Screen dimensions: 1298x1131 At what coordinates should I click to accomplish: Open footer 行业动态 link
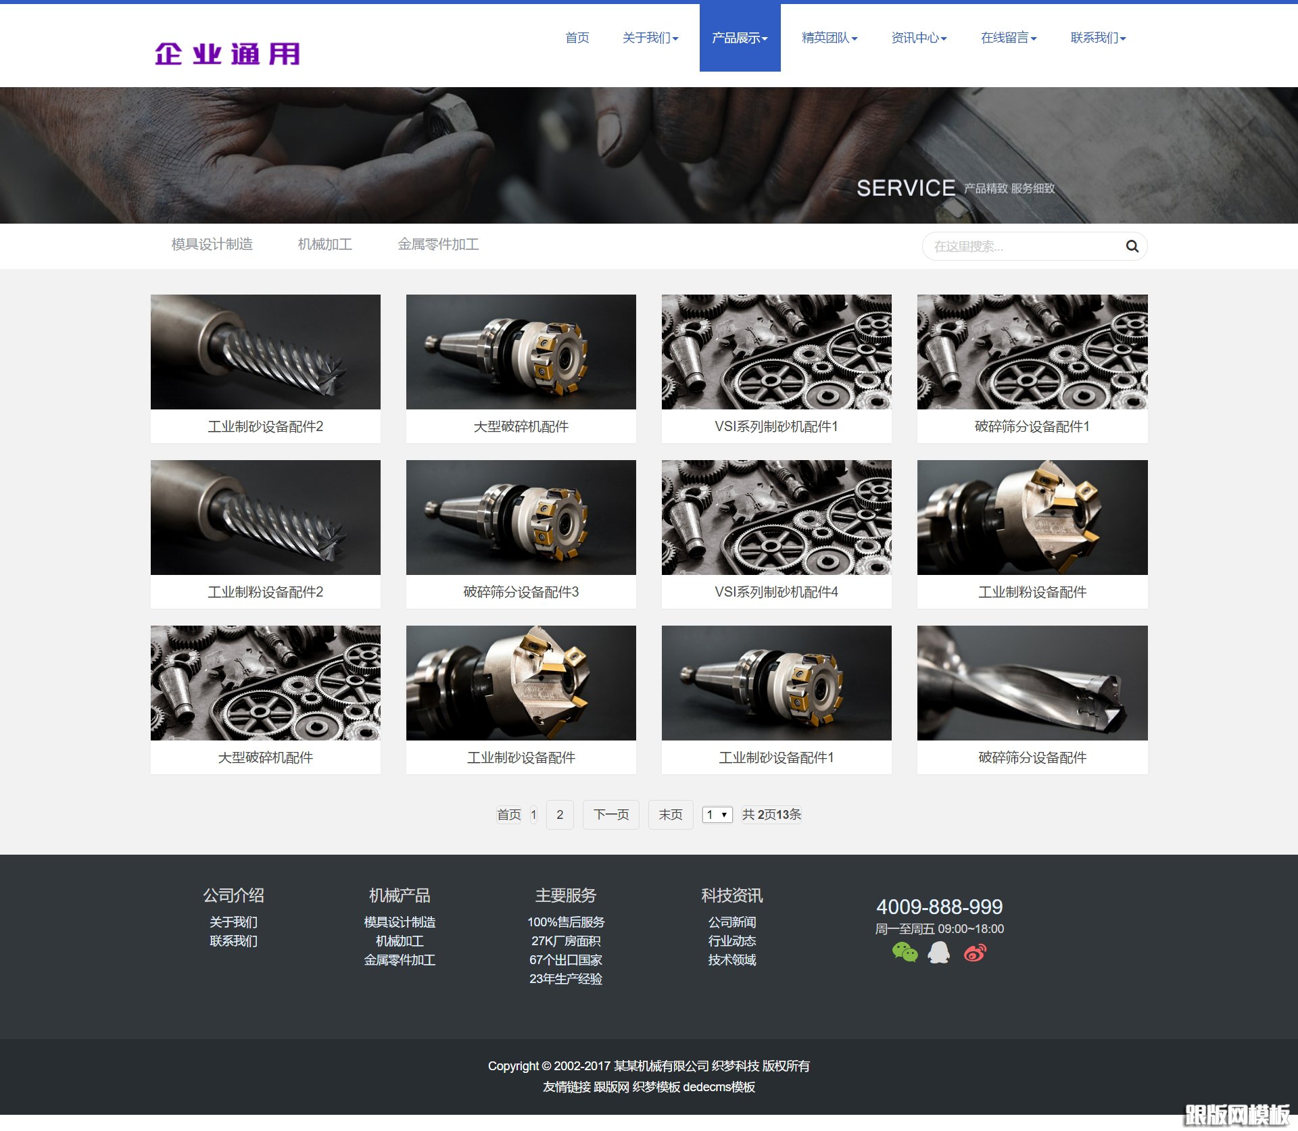point(732,941)
